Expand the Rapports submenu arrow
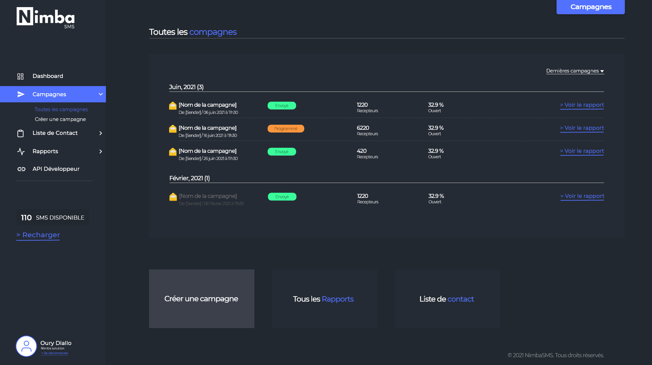The height and width of the screenshot is (365, 652). pyautogui.click(x=101, y=151)
